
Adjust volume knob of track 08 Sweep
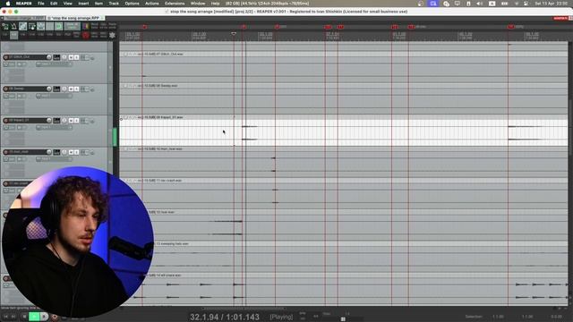49,89
